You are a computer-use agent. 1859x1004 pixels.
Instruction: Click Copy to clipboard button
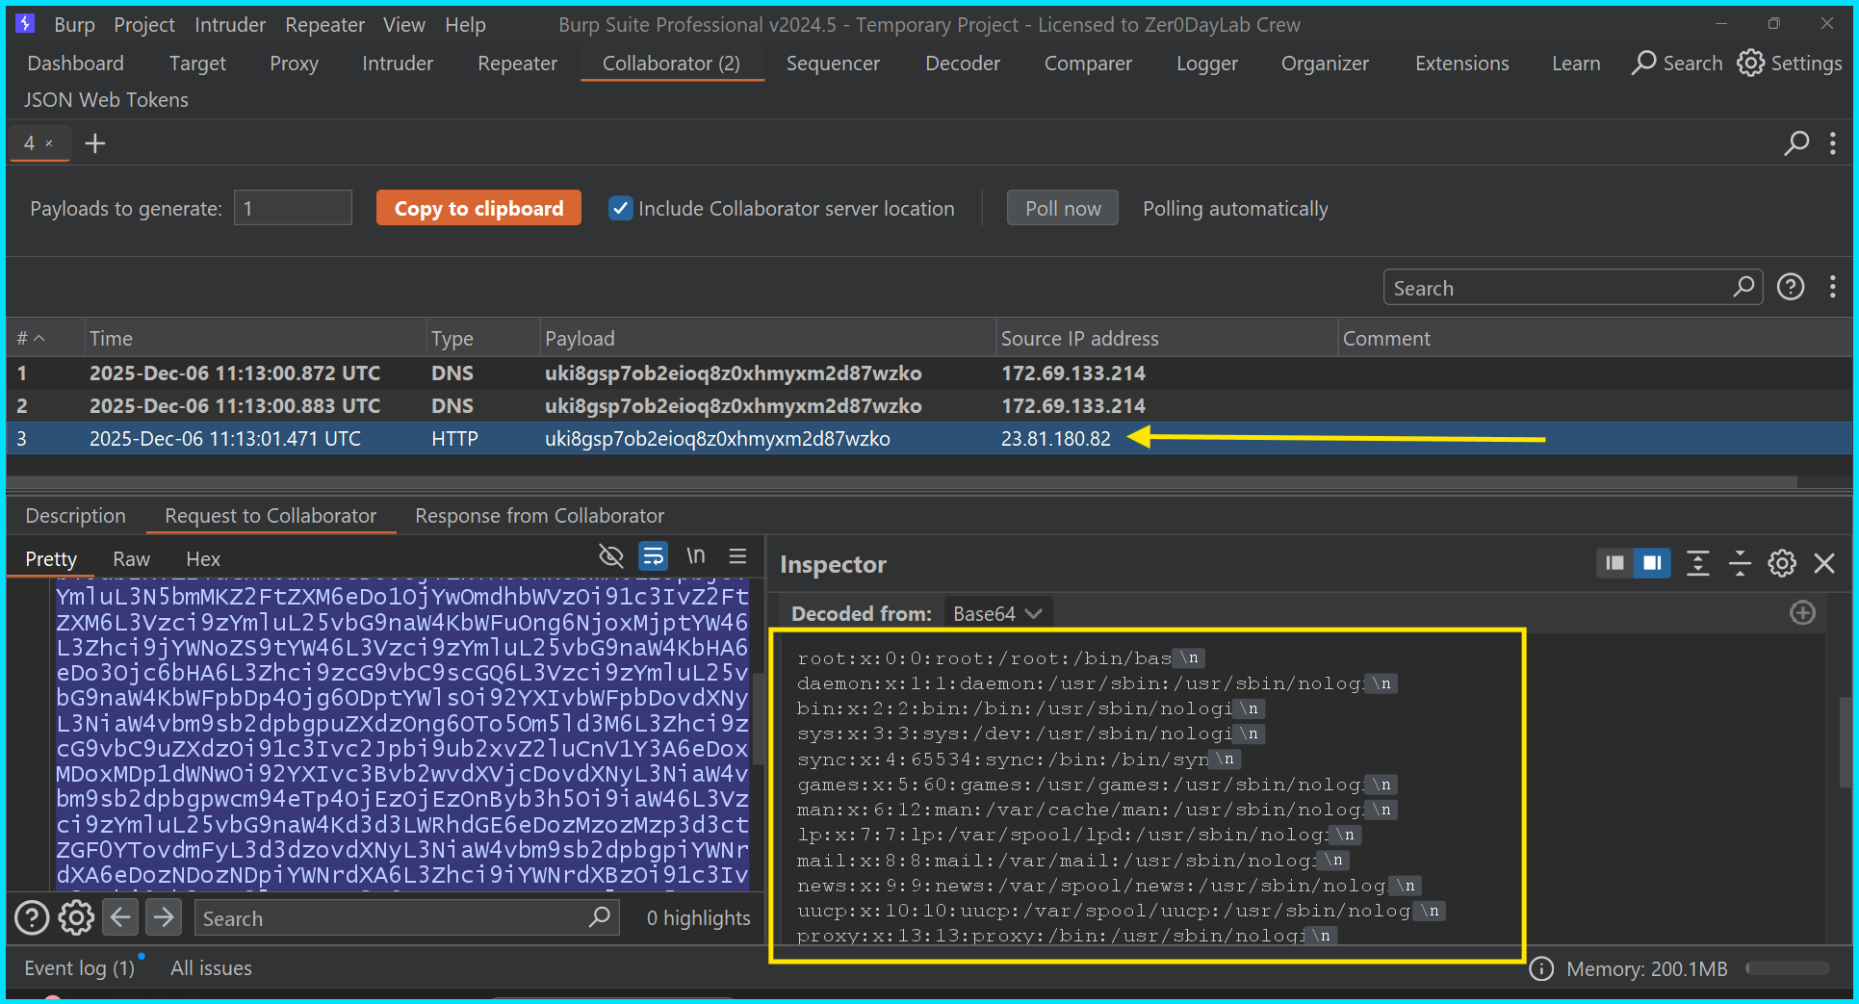[478, 208]
